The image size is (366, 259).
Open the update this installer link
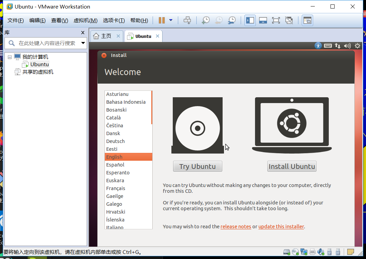281,227
